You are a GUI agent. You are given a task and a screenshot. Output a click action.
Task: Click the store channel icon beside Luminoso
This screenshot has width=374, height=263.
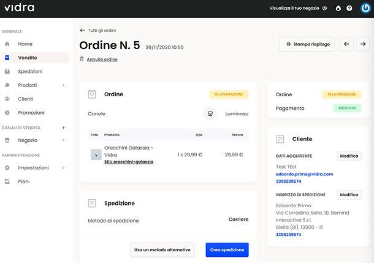coord(210,114)
